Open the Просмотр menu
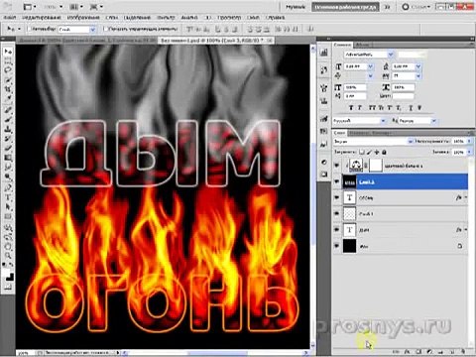 pos(229,17)
